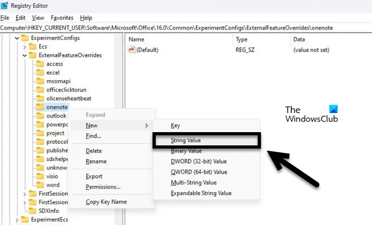Image resolution: width=372 pixels, height=225 pixels.
Task: Open the Help menu
Action: (x=86, y=18)
